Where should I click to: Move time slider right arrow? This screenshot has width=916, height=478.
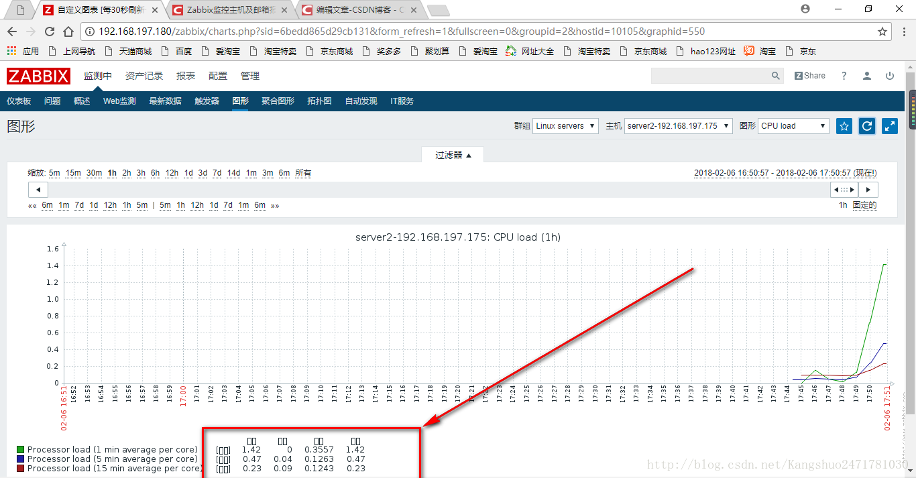868,190
